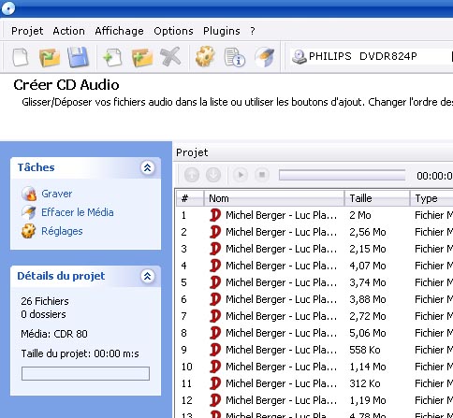Viewport: 453px width, 418px height.
Task: Select track 7 sized 2,72 Mo
Action: [x=314, y=316]
